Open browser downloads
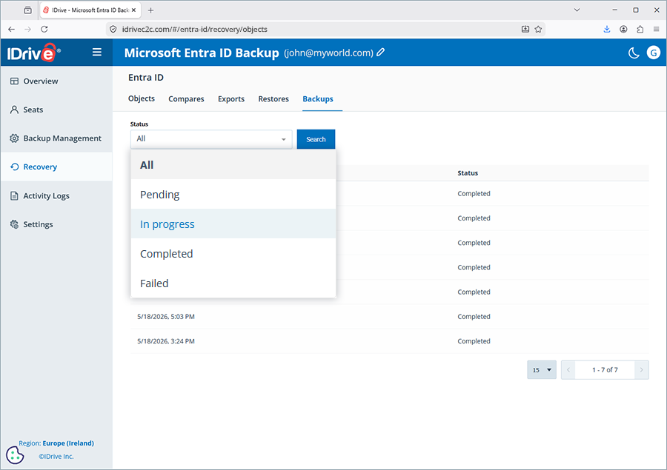The width and height of the screenshot is (667, 470). click(607, 30)
